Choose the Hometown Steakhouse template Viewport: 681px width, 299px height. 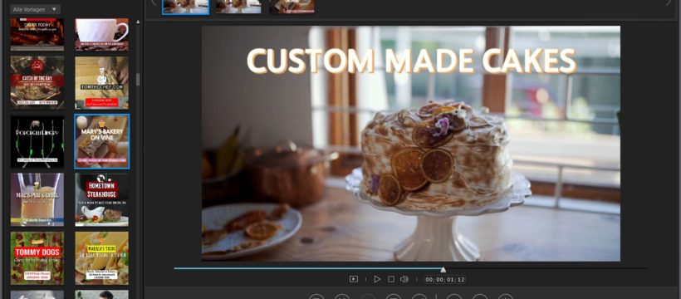click(x=101, y=199)
